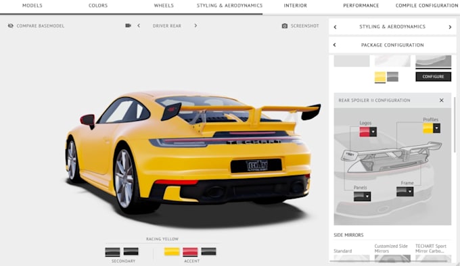Click Compare Basemodel label
The height and width of the screenshot is (266, 460).
(x=41, y=26)
